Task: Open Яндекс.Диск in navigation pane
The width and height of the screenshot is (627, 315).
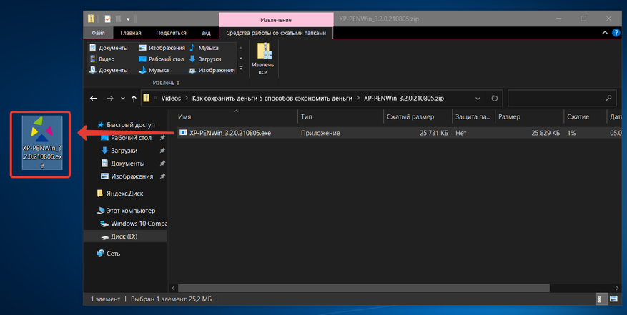Action: point(120,194)
